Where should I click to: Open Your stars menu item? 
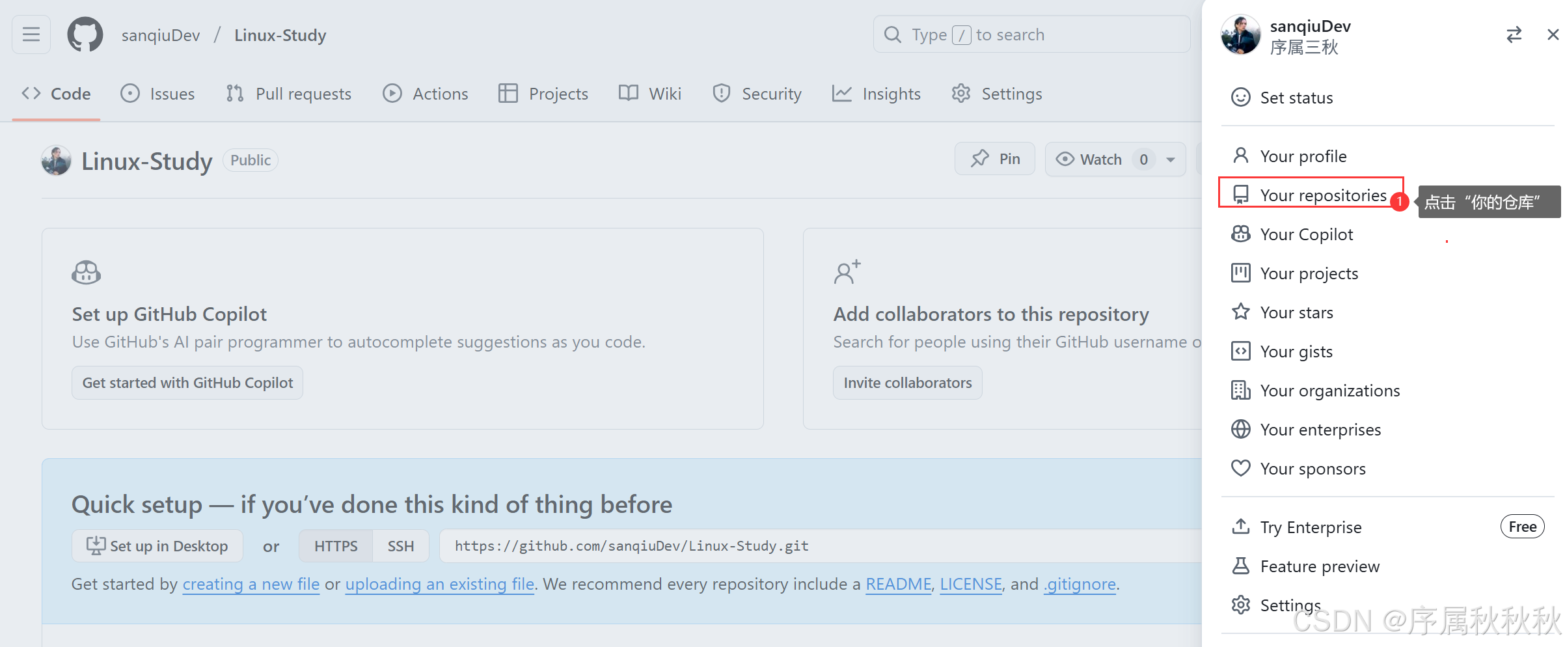pos(1388,312)
